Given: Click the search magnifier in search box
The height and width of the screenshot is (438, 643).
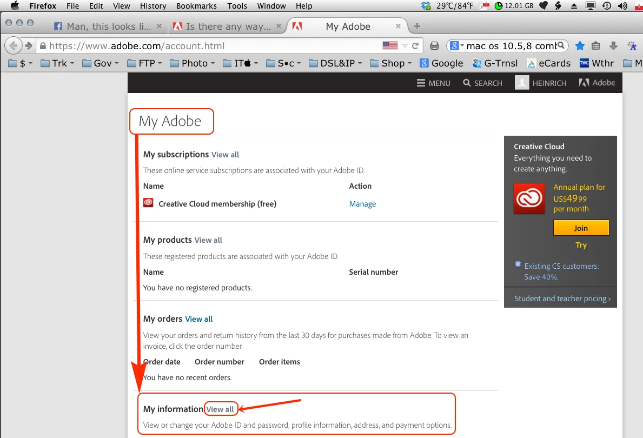Looking at the screenshot, I should coord(561,45).
